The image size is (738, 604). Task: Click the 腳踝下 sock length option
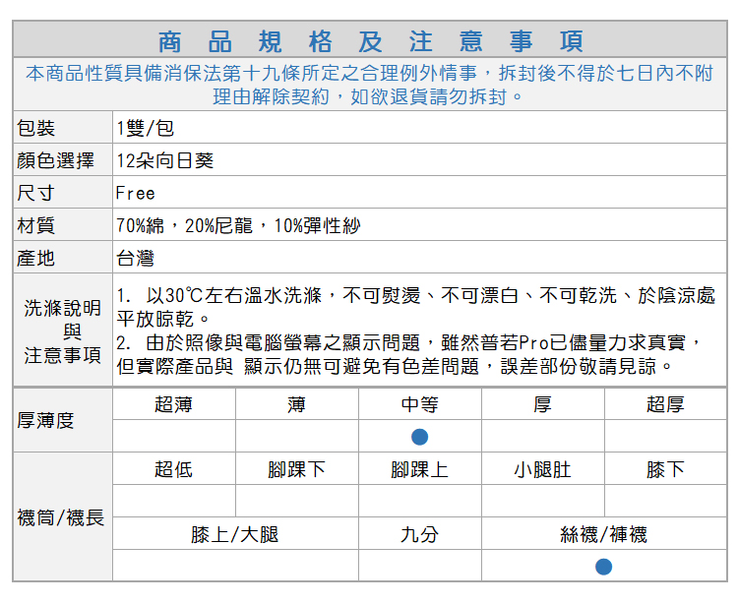(296, 469)
